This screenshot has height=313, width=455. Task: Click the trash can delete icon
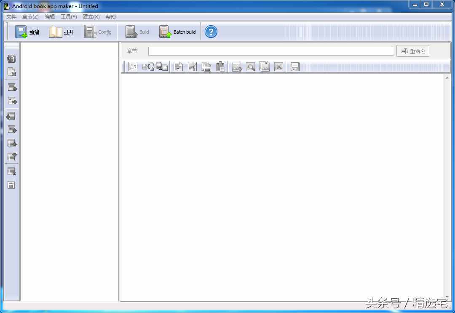coord(11,185)
